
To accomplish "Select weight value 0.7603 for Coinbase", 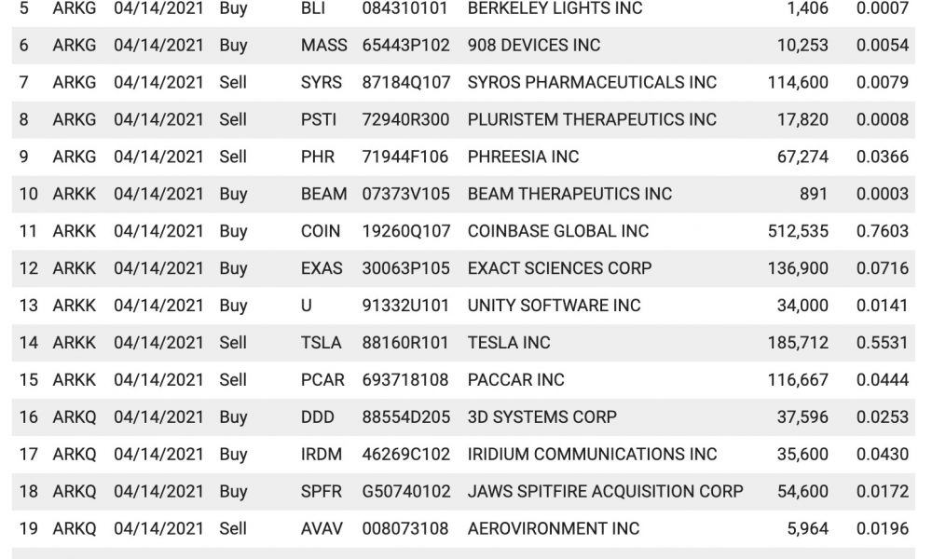I will pyautogui.click(x=882, y=231).
